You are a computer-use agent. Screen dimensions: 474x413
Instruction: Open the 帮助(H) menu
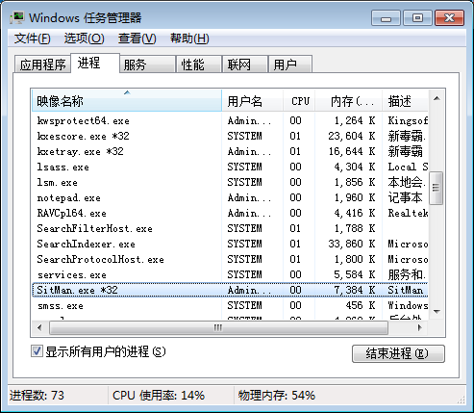189,39
